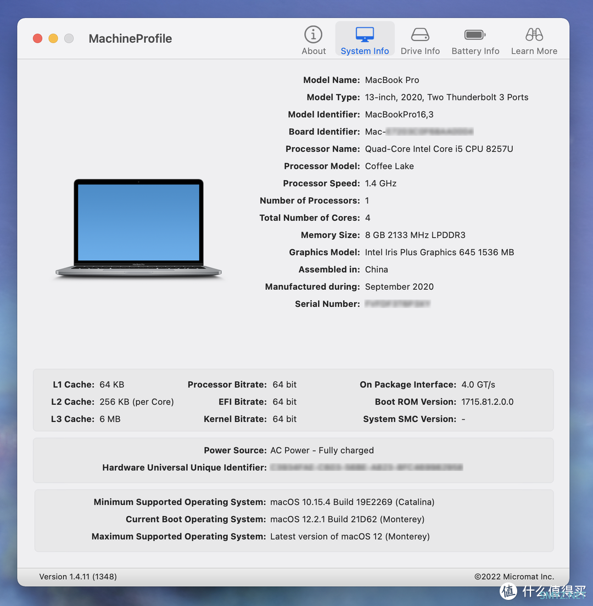Click the Drive Info tab label

click(420, 51)
